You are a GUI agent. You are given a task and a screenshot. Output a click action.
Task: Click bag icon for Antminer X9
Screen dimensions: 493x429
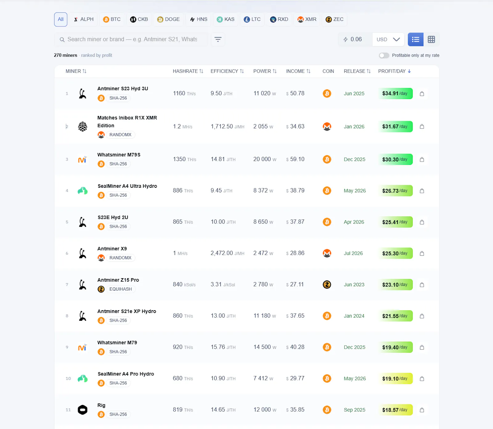(x=422, y=253)
